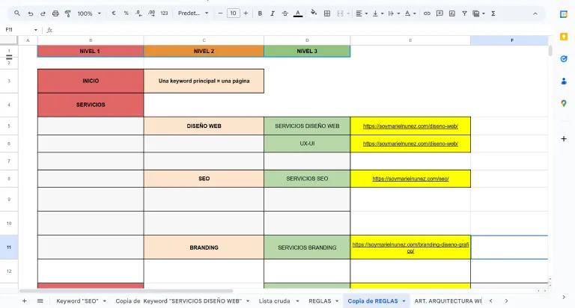Insert a link

427,13
